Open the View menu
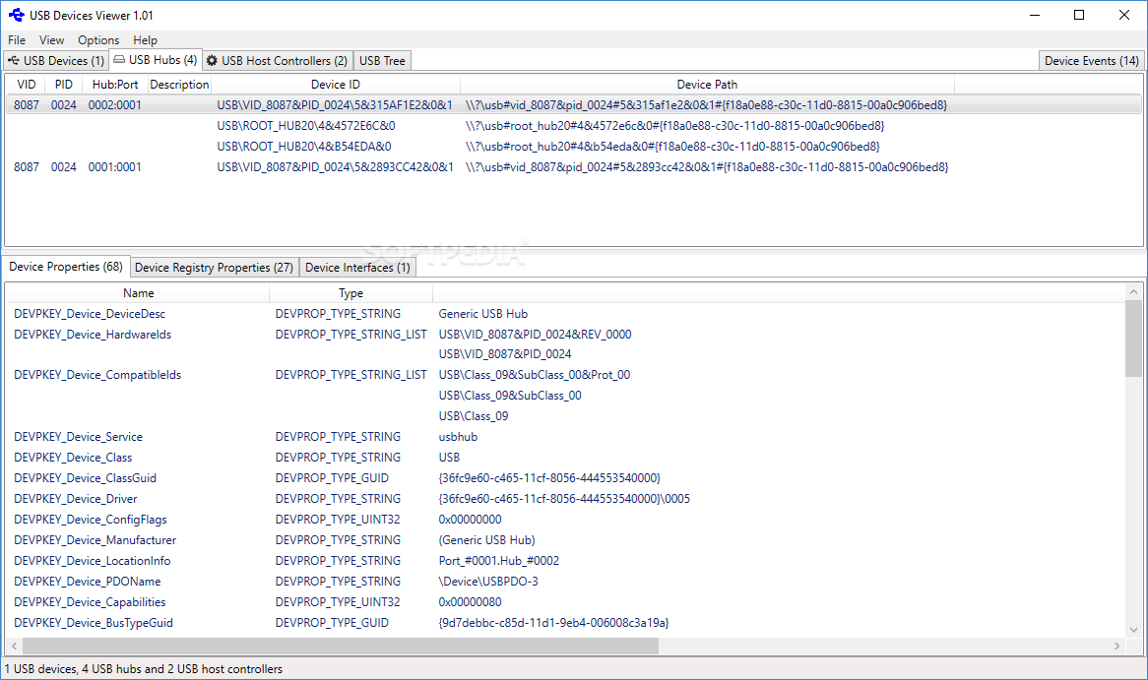 pyautogui.click(x=51, y=39)
